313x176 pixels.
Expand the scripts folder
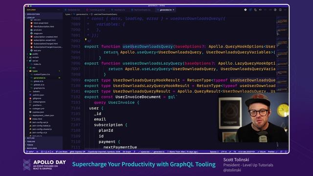click(35, 57)
